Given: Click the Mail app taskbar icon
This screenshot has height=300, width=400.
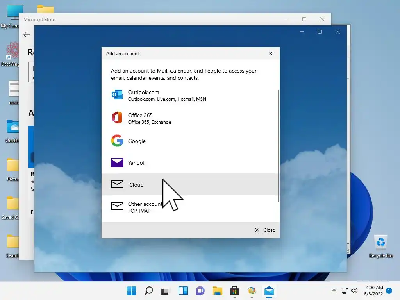Looking at the screenshot, I should tap(269, 291).
